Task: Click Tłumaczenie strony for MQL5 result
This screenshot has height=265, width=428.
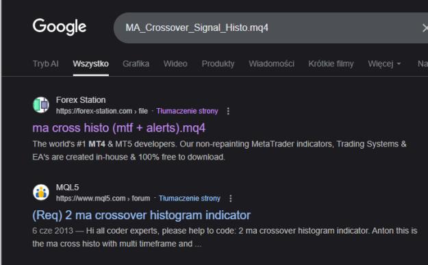Action: click(190, 199)
